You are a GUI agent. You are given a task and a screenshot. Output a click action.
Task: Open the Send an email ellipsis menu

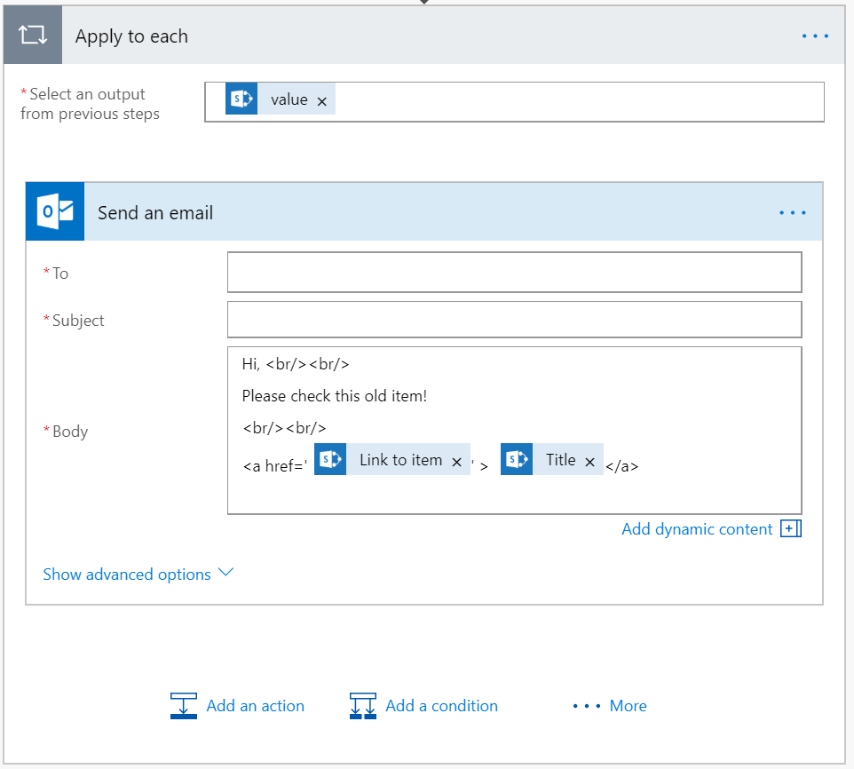click(792, 211)
